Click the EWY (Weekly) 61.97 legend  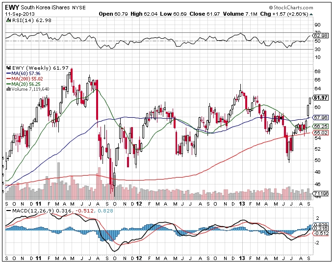(40, 68)
